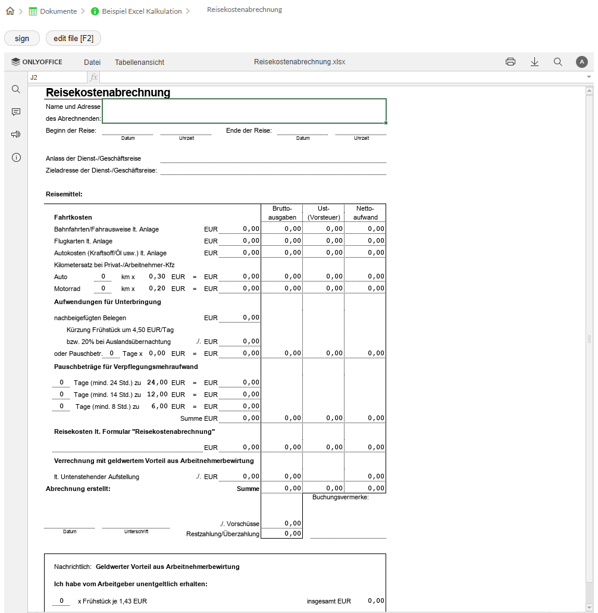Open the left sidebar search panel
598x613 pixels.
[16, 89]
